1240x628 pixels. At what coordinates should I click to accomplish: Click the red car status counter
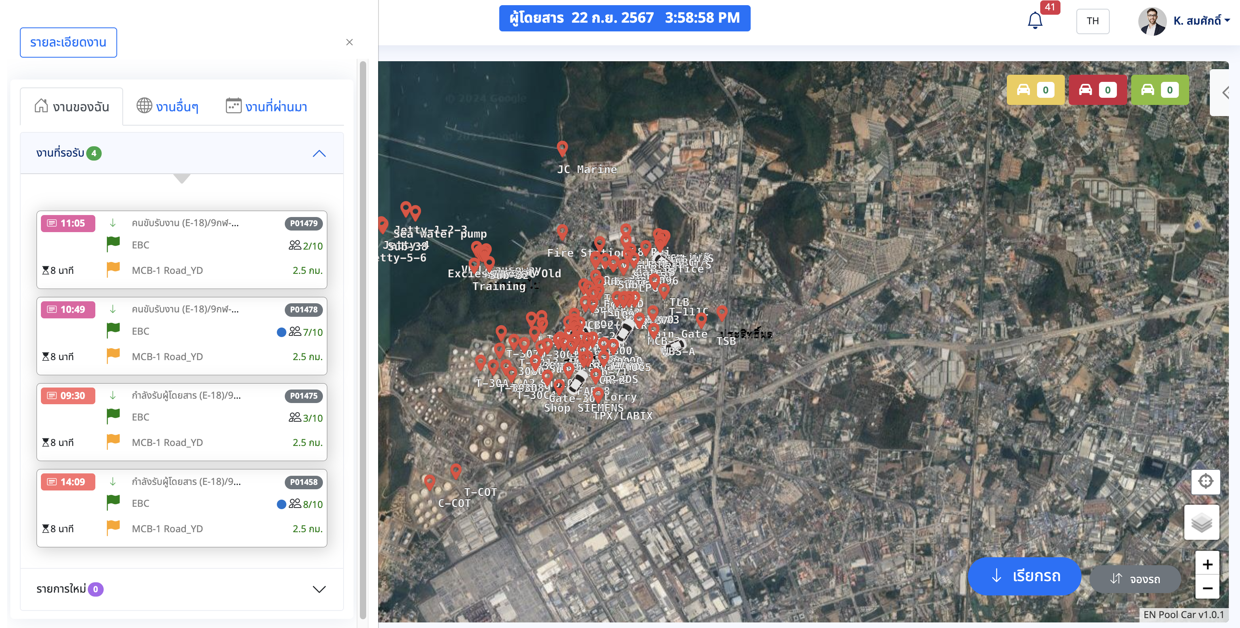(x=1097, y=90)
